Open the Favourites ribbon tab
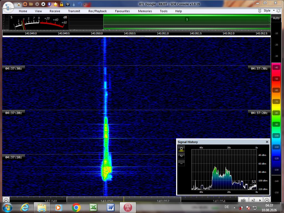 pyautogui.click(x=122, y=11)
